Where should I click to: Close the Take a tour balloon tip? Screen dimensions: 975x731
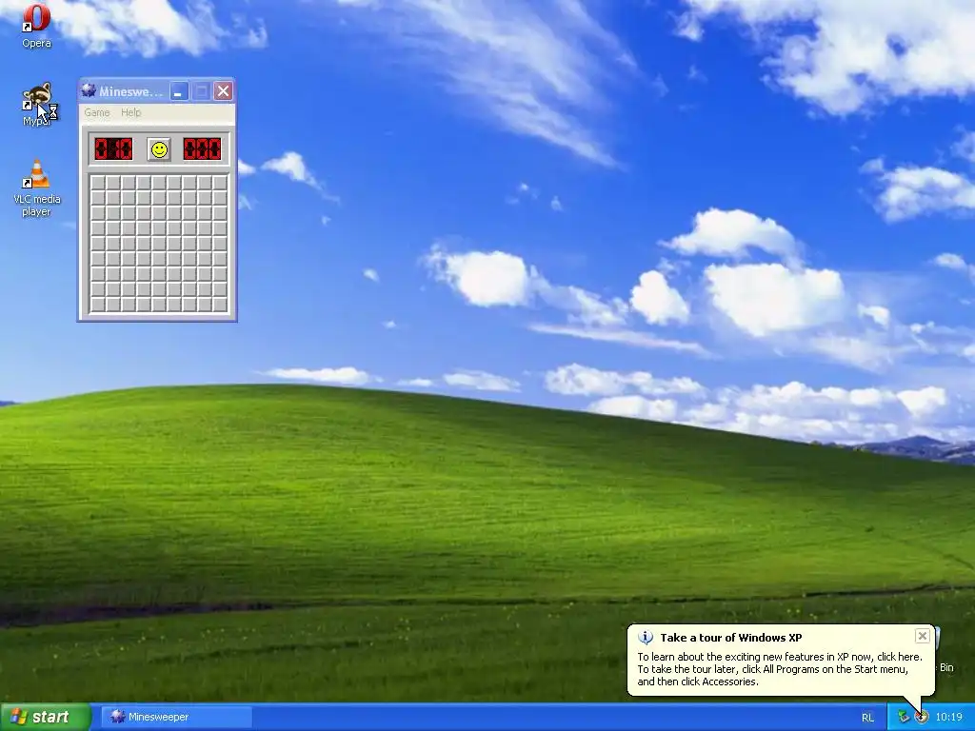point(922,636)
